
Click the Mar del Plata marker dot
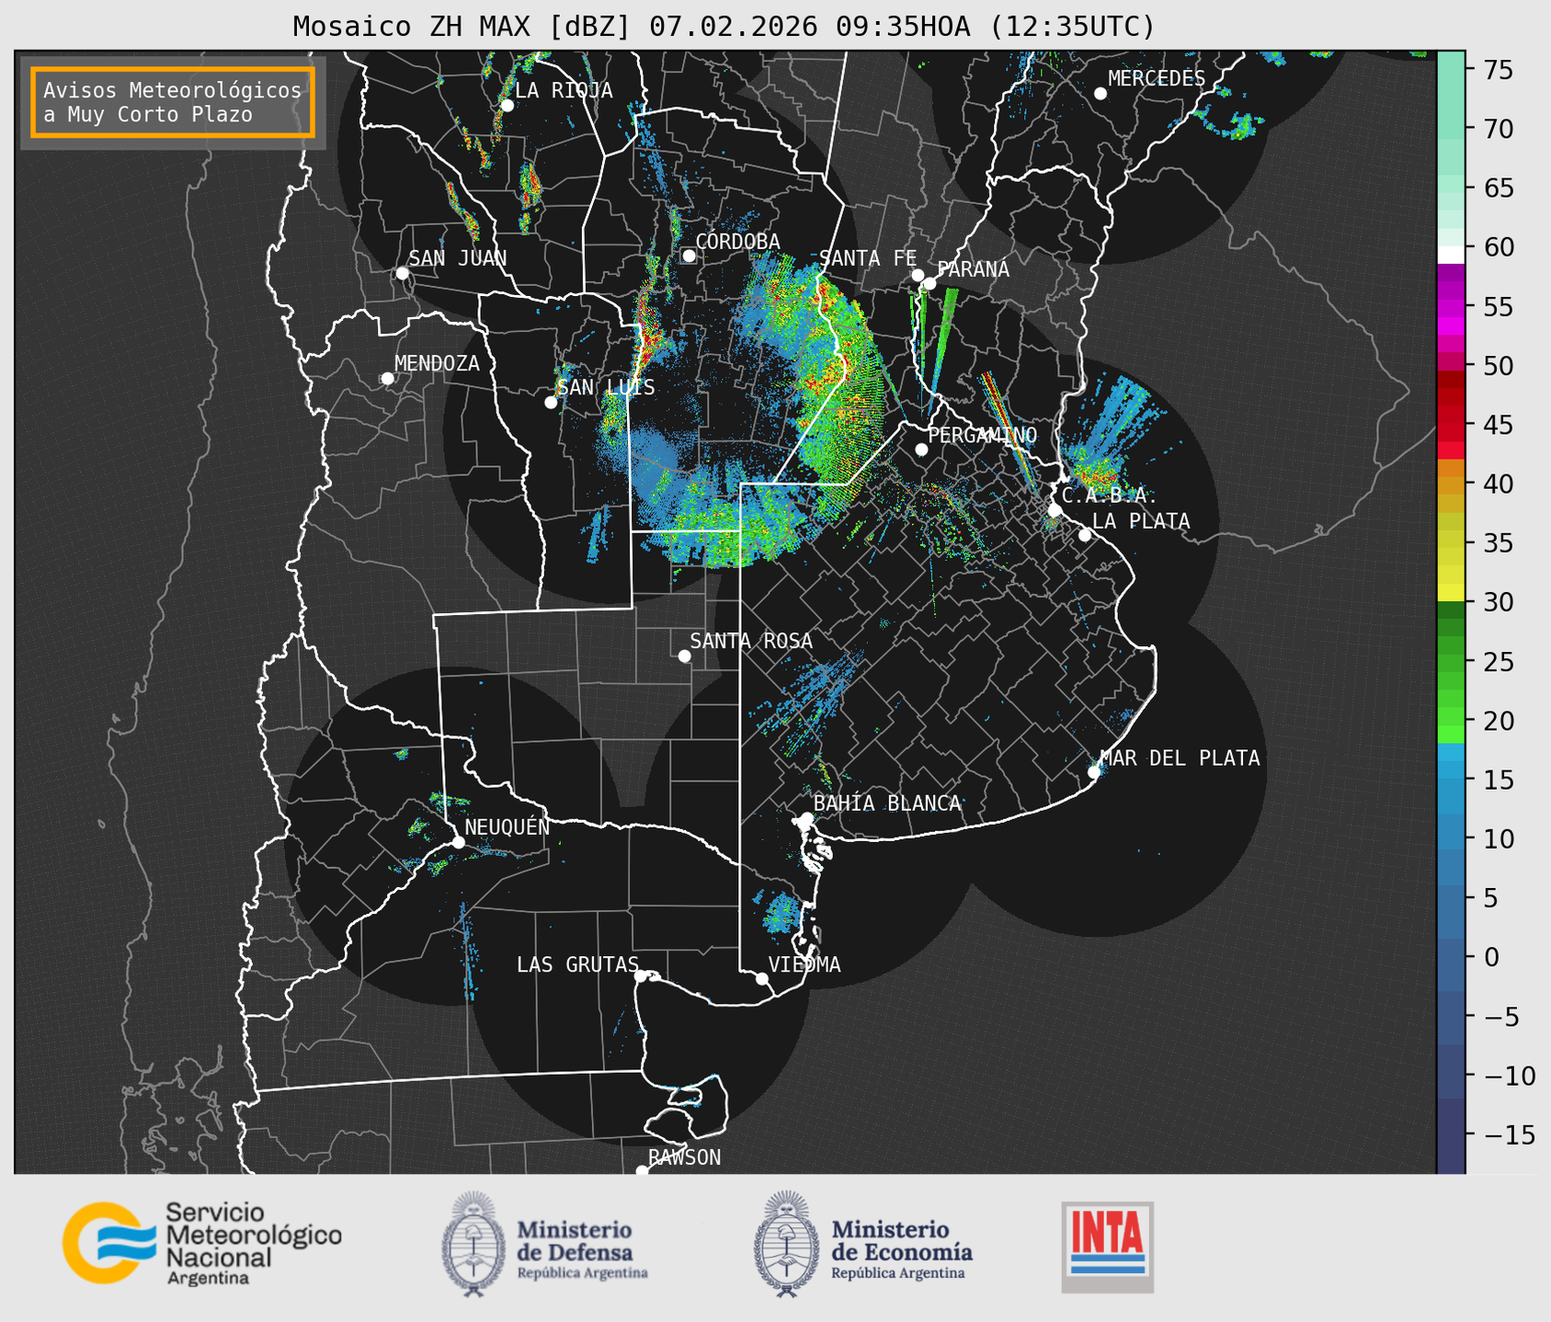1094,772
